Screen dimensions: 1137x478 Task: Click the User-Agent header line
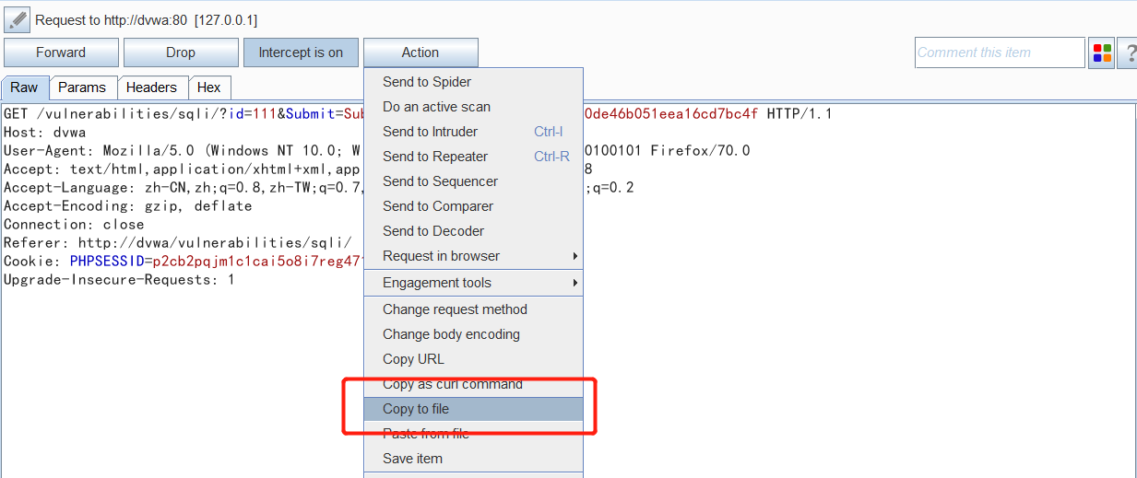point(184,151)
